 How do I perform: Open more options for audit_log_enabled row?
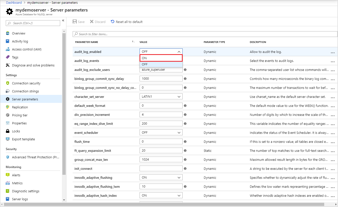coord(333,52)
